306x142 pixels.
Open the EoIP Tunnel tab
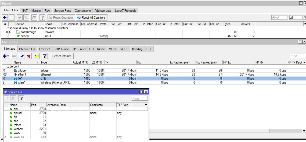[62, 49]
